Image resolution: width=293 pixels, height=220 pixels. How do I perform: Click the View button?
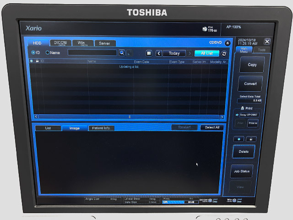tap(240, 187)
